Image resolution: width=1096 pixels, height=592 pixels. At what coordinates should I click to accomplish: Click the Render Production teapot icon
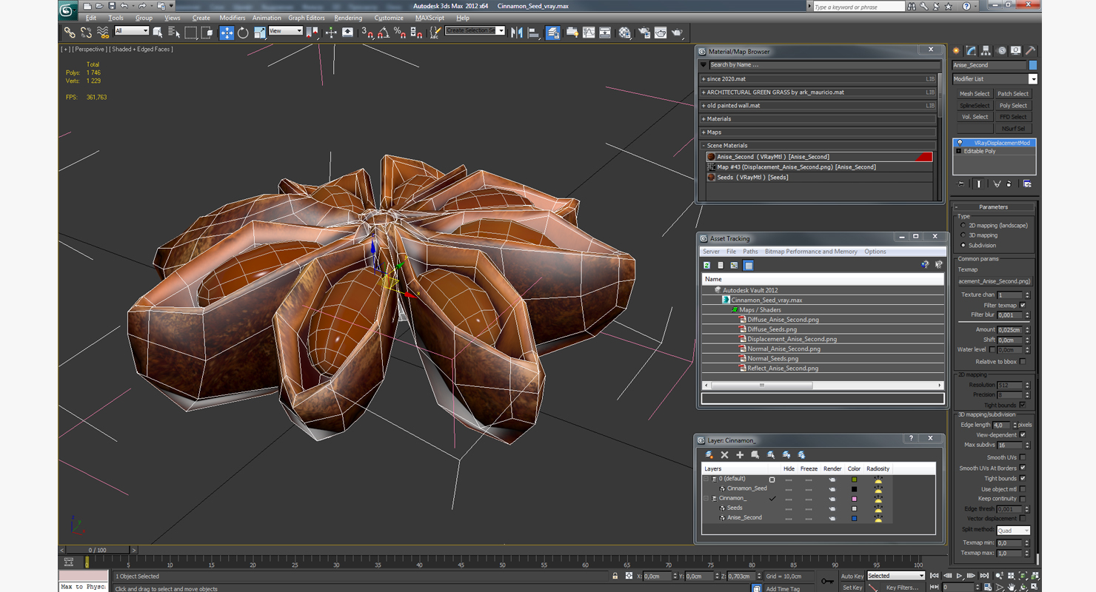[x=677, y=33]
